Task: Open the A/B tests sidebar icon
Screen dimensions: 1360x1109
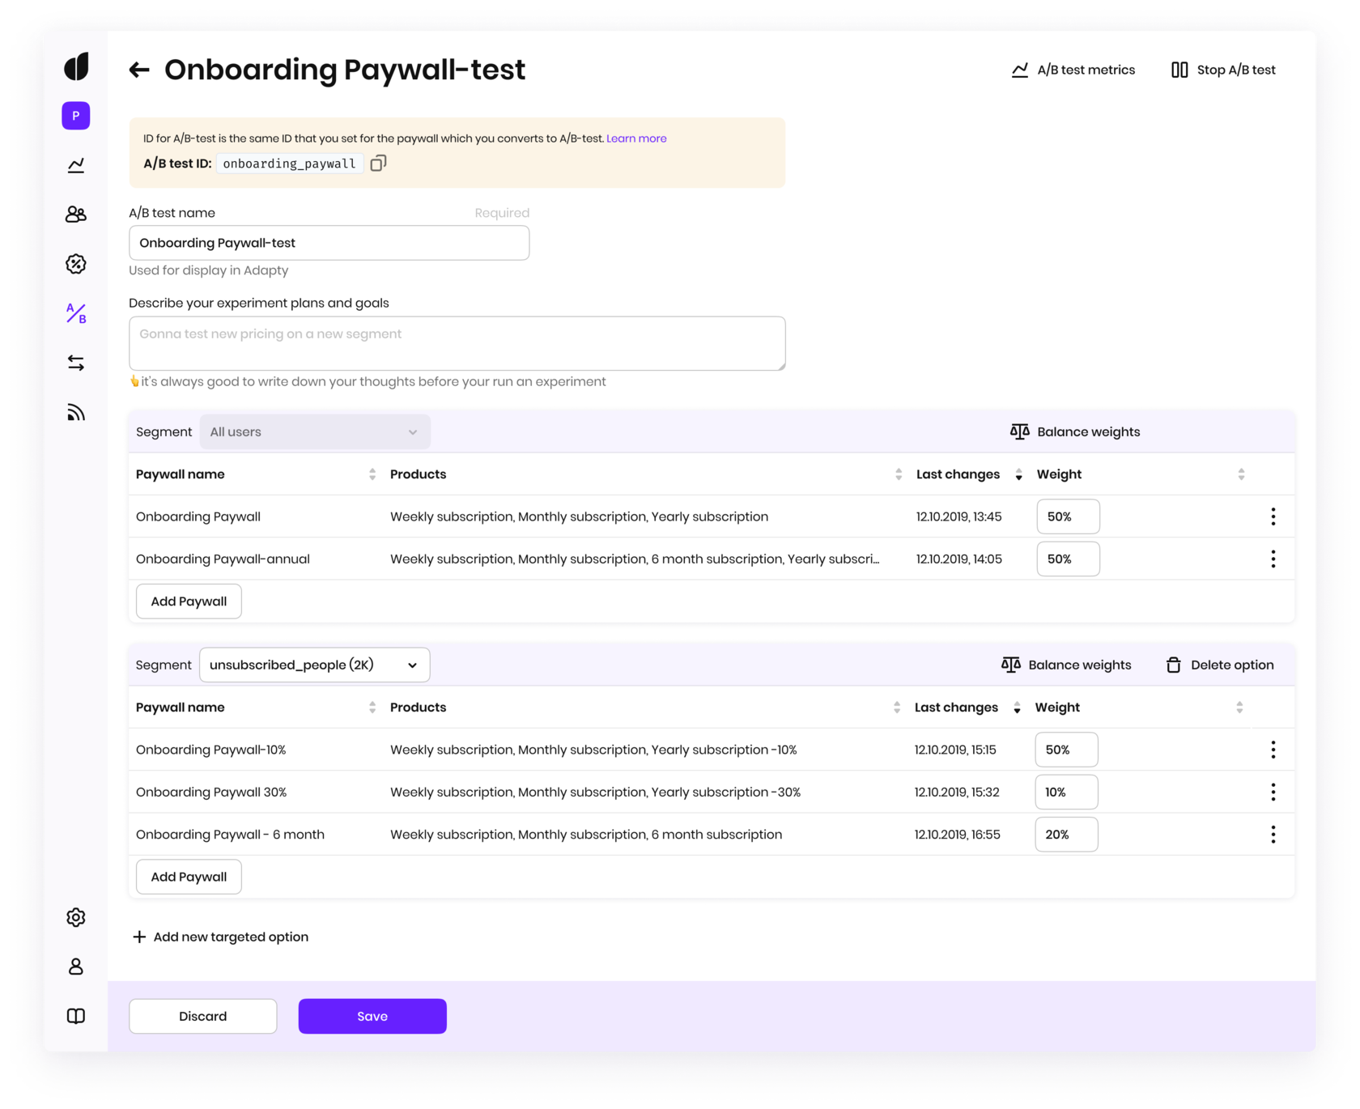Action: [76, 313]
